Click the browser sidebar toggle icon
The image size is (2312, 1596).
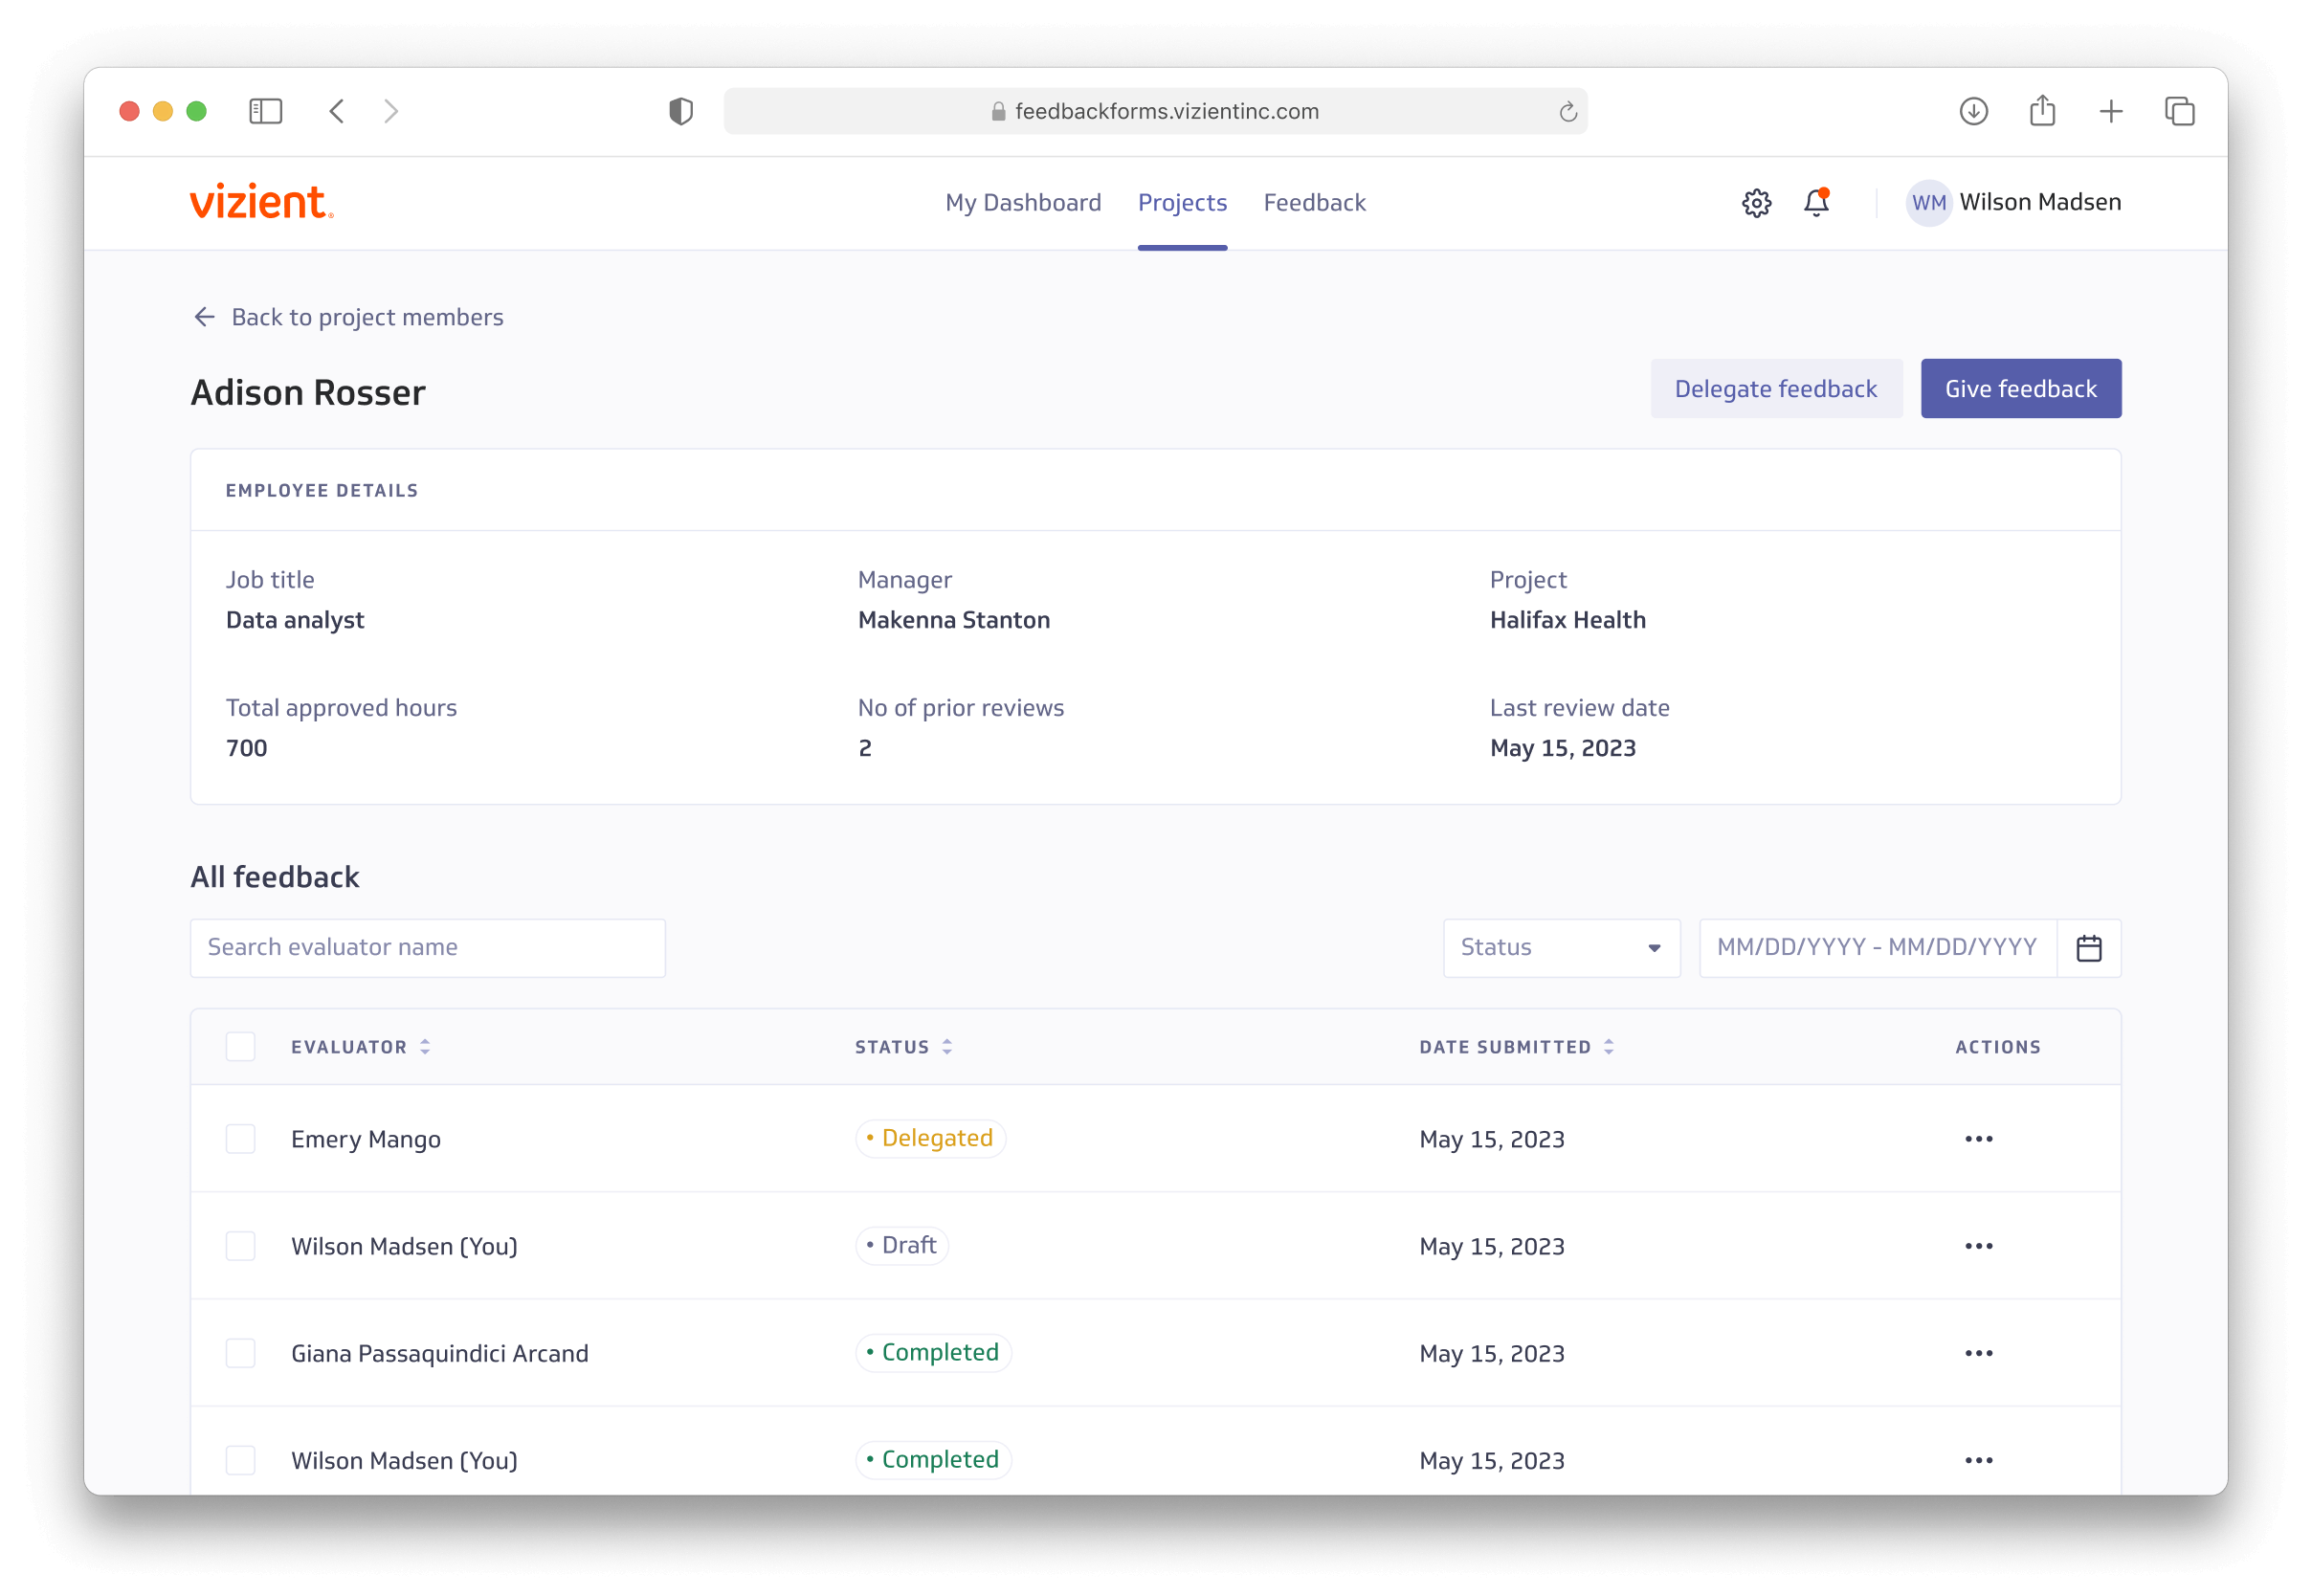[x=265, y=111]
